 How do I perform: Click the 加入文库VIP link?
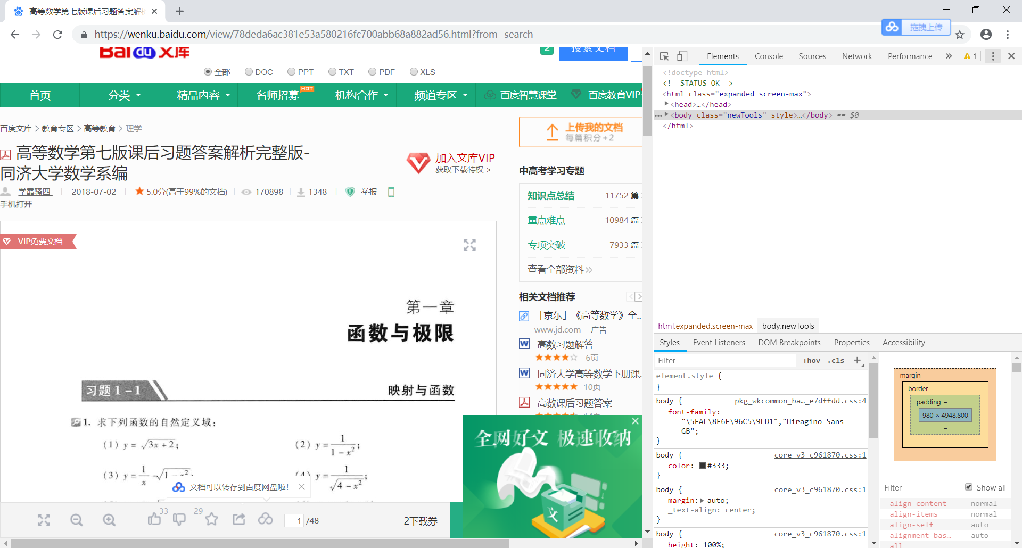[x=465, y=158]
